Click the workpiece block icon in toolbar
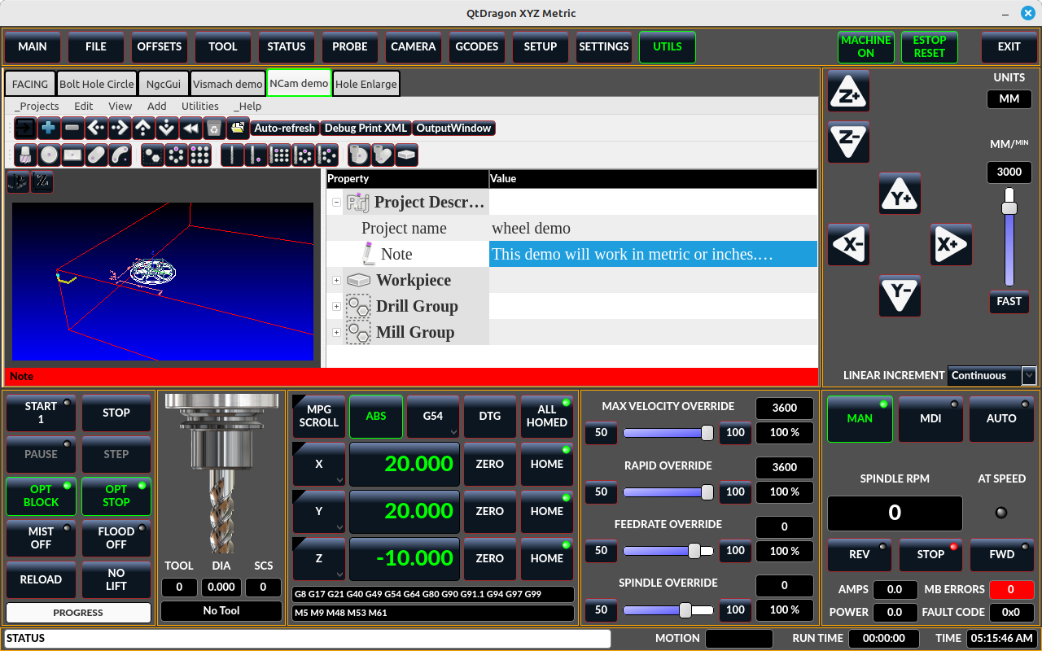 [x=405, y=155]
